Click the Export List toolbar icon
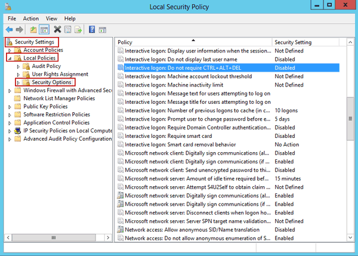Image resolution: width=358 pixels, height=256 pixels. pos(78,29)
